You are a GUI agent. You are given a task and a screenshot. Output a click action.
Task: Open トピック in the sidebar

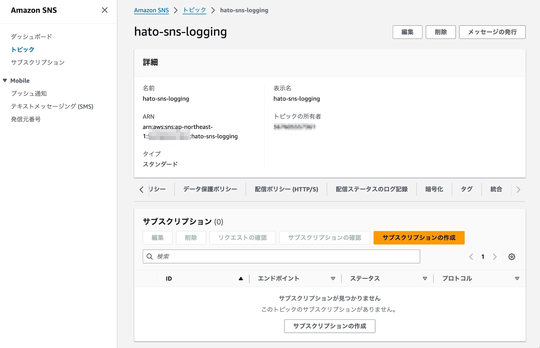[23, 49]
